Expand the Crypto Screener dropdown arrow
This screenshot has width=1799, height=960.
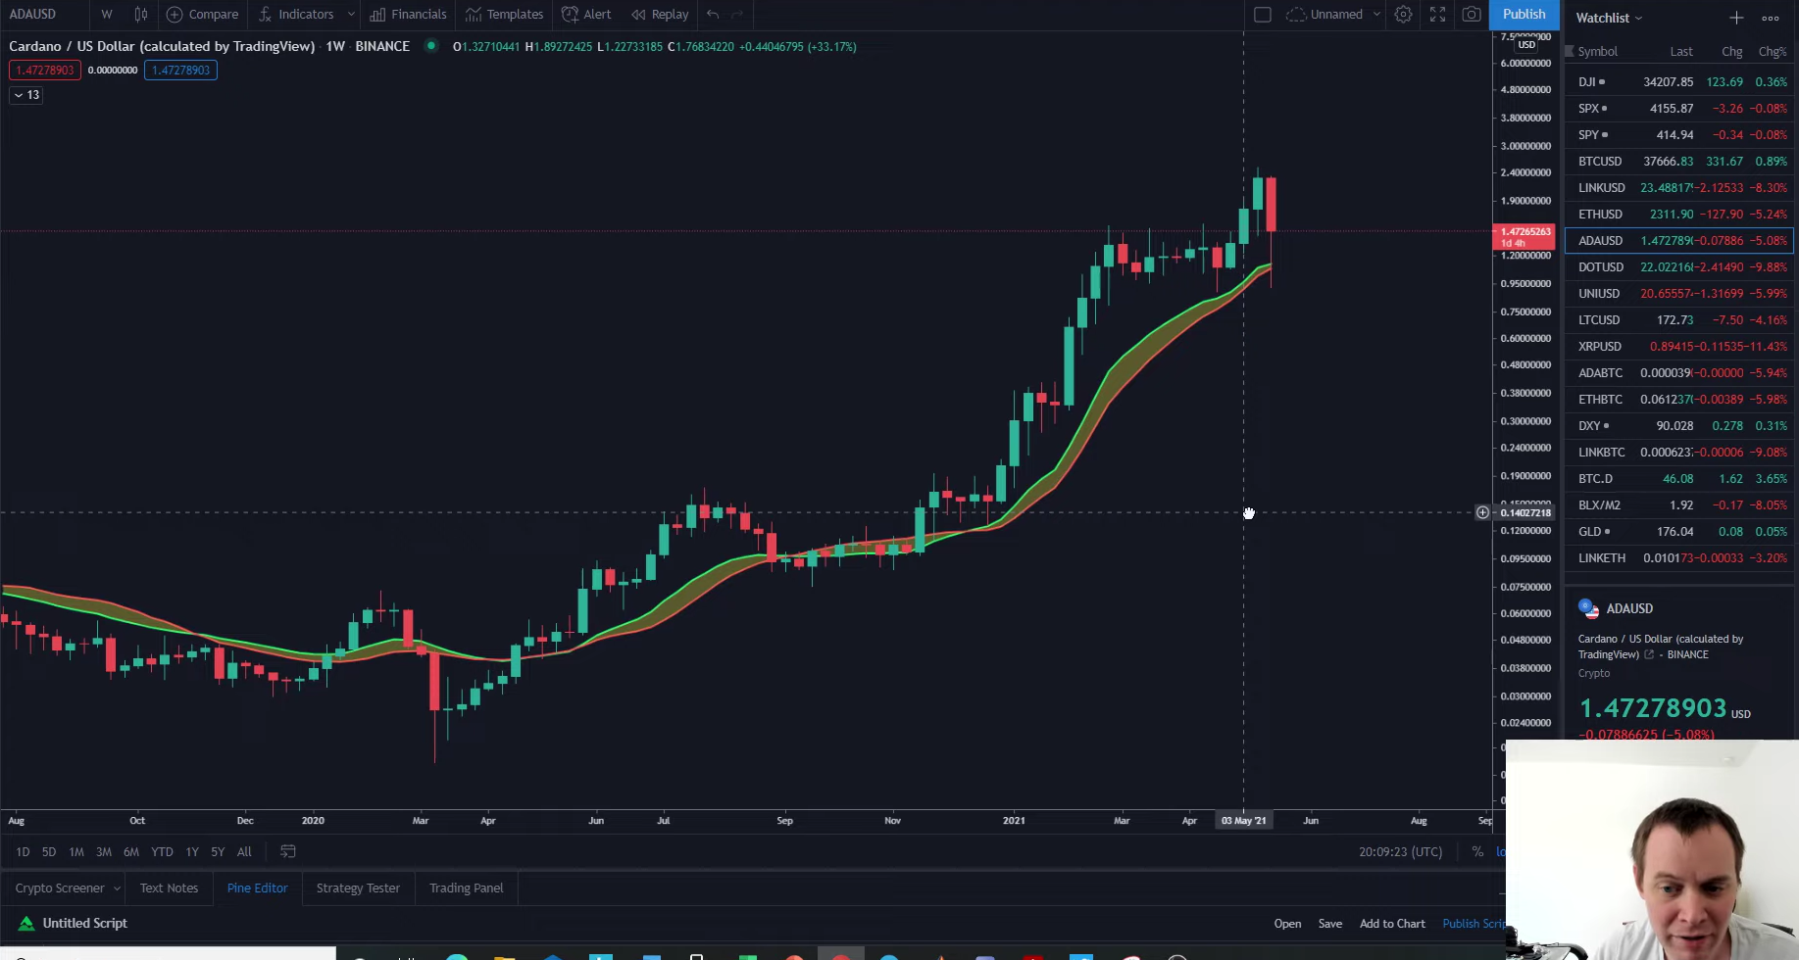pyautogui.click(x=117, y=888)
